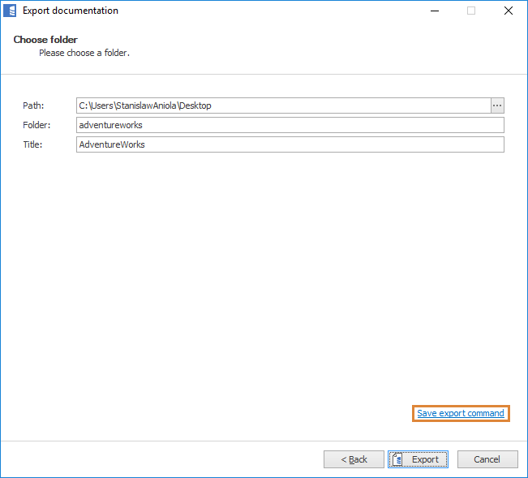
Task: Close the Export documentation dialog
Action: coord(509,11)
